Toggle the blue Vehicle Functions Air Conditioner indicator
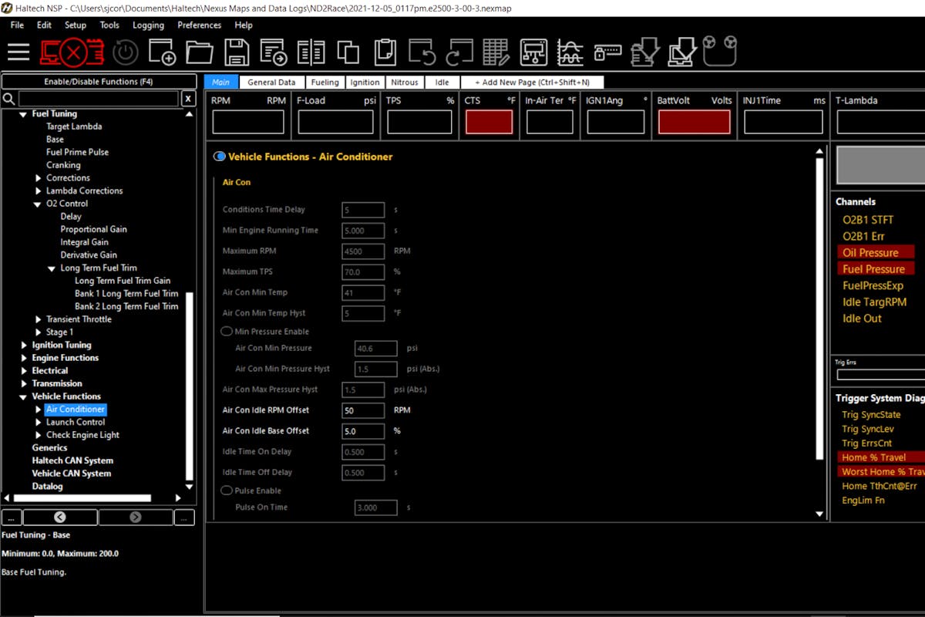Viewport: 925px width, 617px height. tap(220, 157)
